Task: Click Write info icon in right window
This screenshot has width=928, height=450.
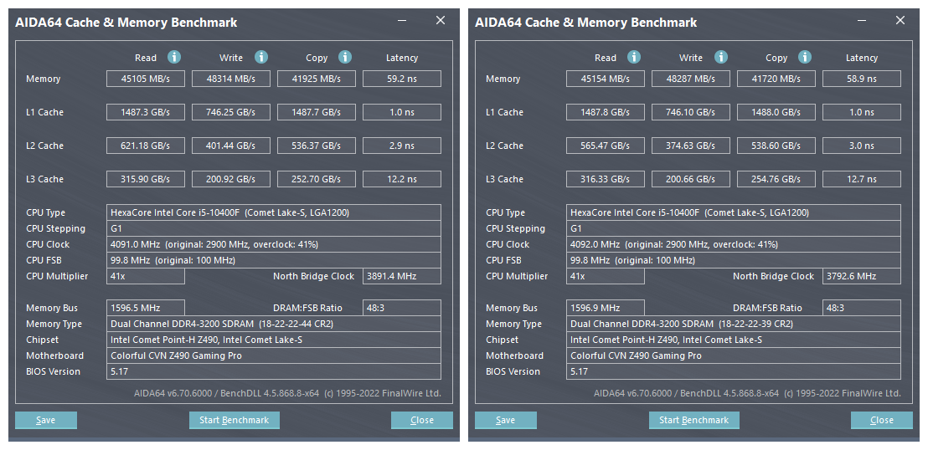Action: click(x=721, y=57)
